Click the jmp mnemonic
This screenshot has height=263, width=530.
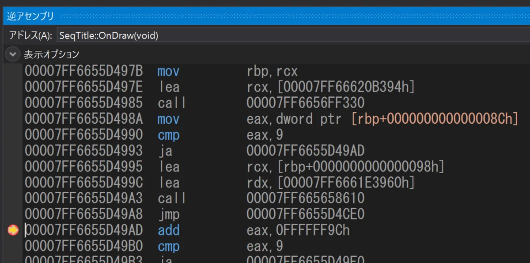point(169,215)
